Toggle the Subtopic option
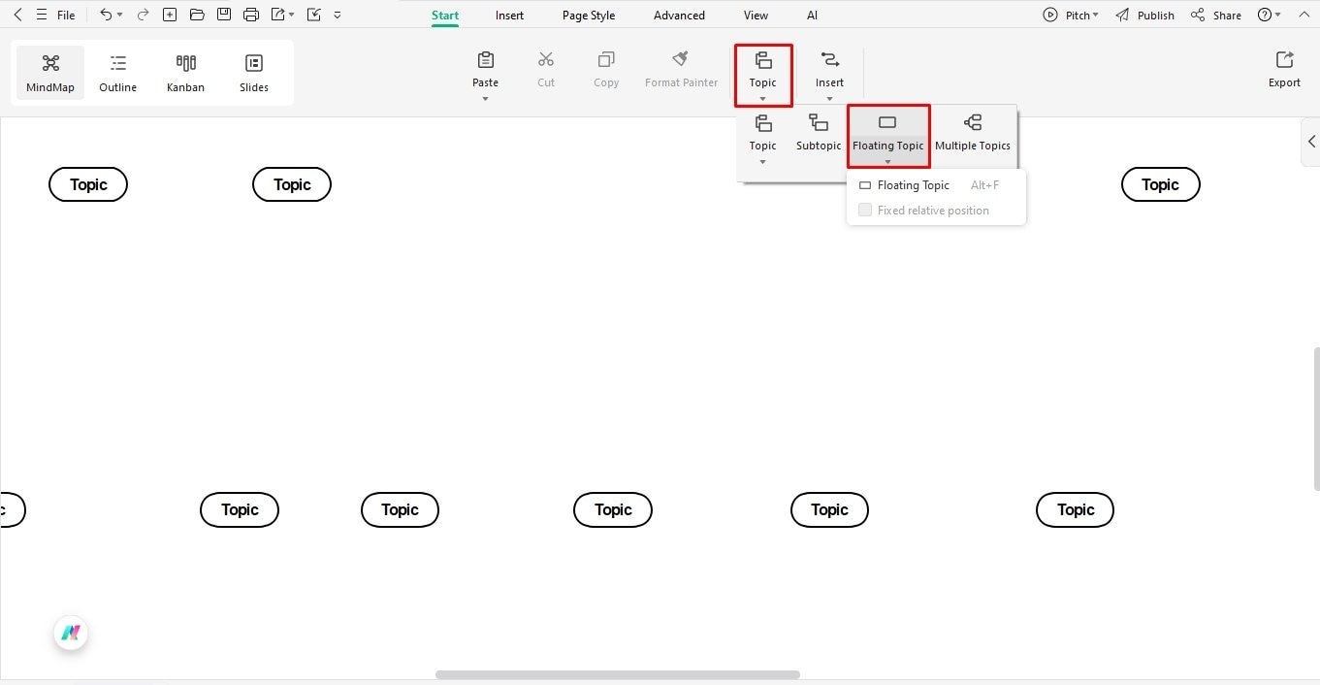 tap(818, 133)
